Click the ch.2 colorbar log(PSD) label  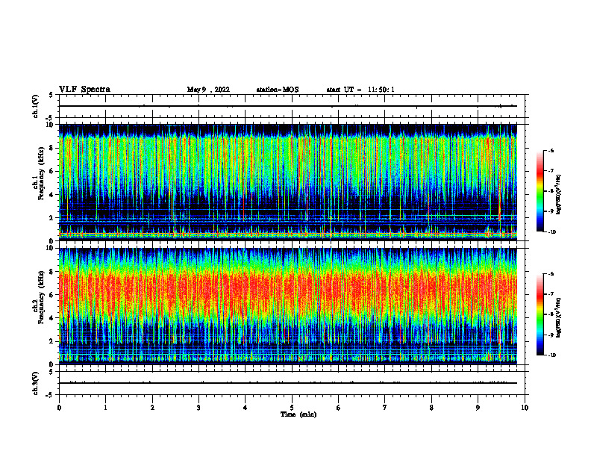559,317
